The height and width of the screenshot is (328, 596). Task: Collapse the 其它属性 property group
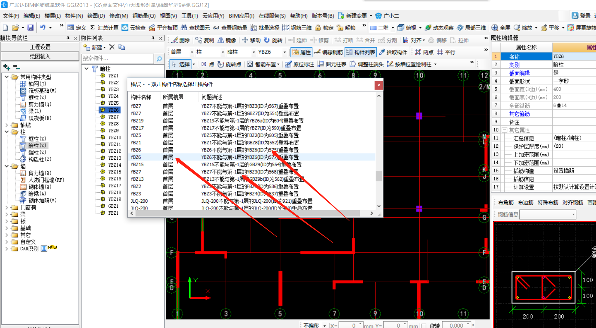tap(504, 130)
